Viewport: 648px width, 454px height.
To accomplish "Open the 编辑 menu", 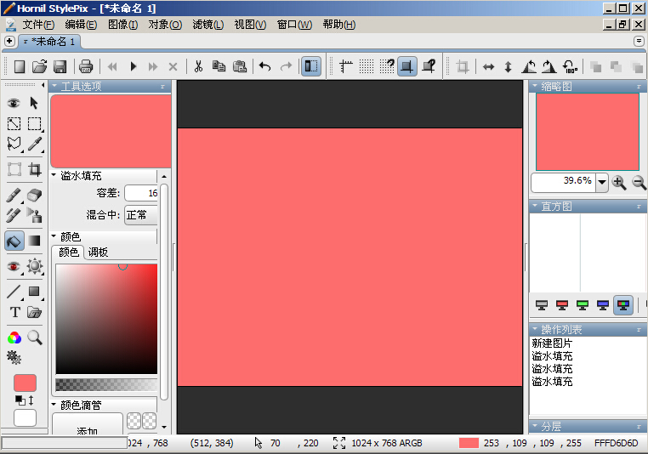I will [x=81, y=25].
